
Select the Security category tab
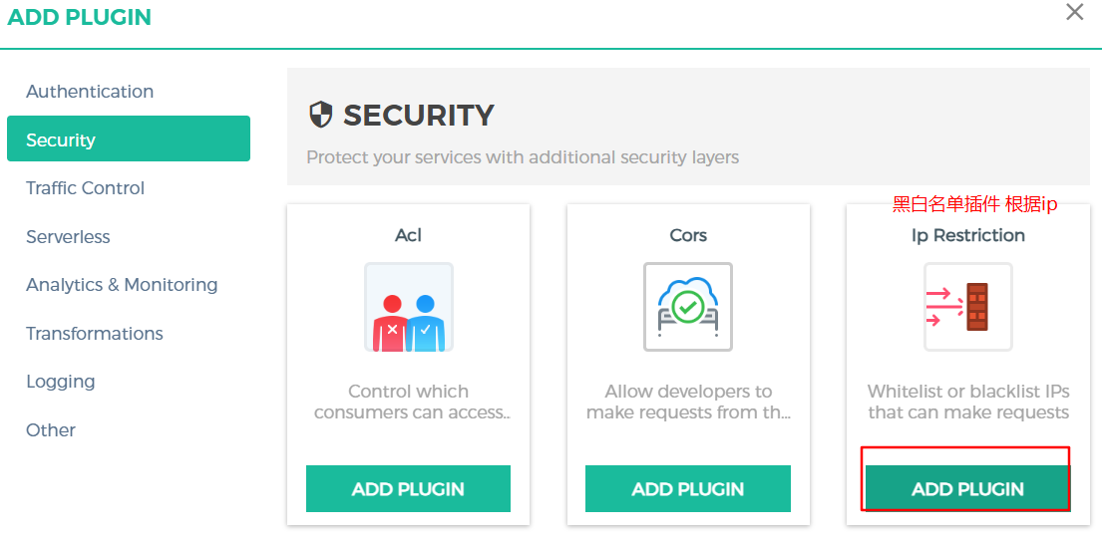click(x=129, y=139)
